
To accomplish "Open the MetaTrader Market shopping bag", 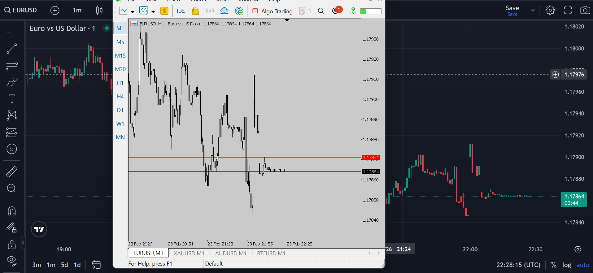I will coord(195,11).
